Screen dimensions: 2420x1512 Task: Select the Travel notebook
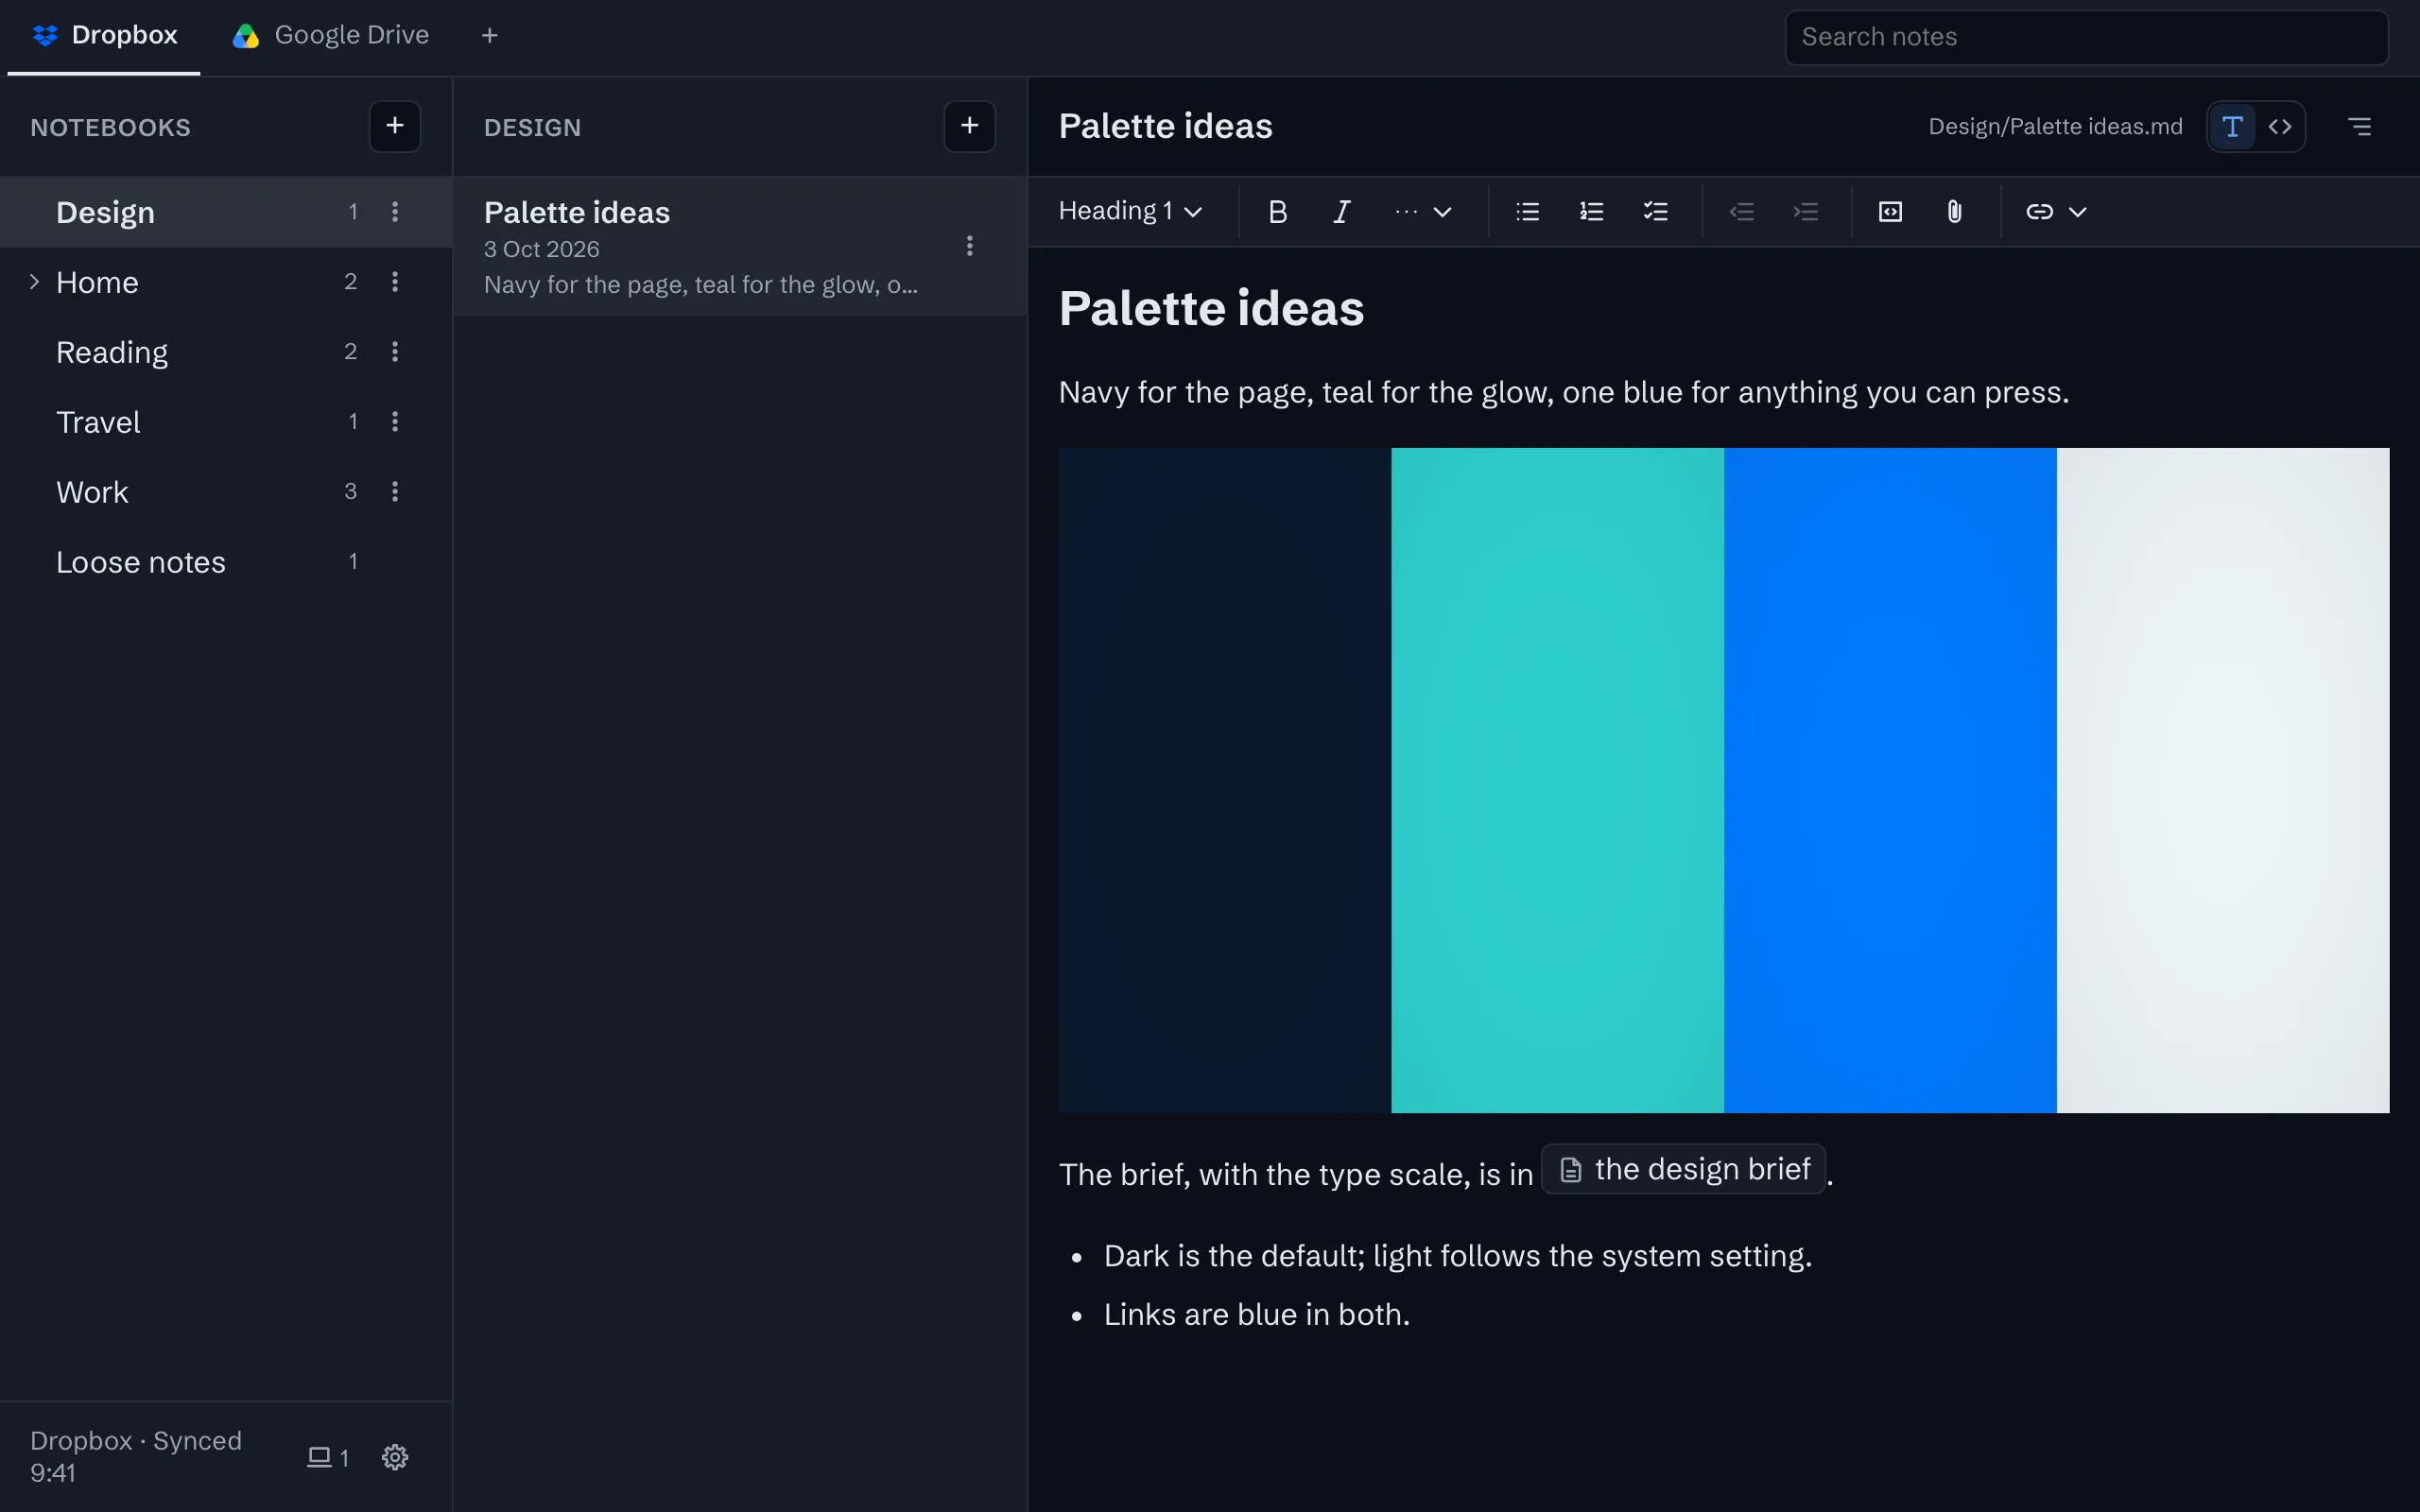[226, 422]
